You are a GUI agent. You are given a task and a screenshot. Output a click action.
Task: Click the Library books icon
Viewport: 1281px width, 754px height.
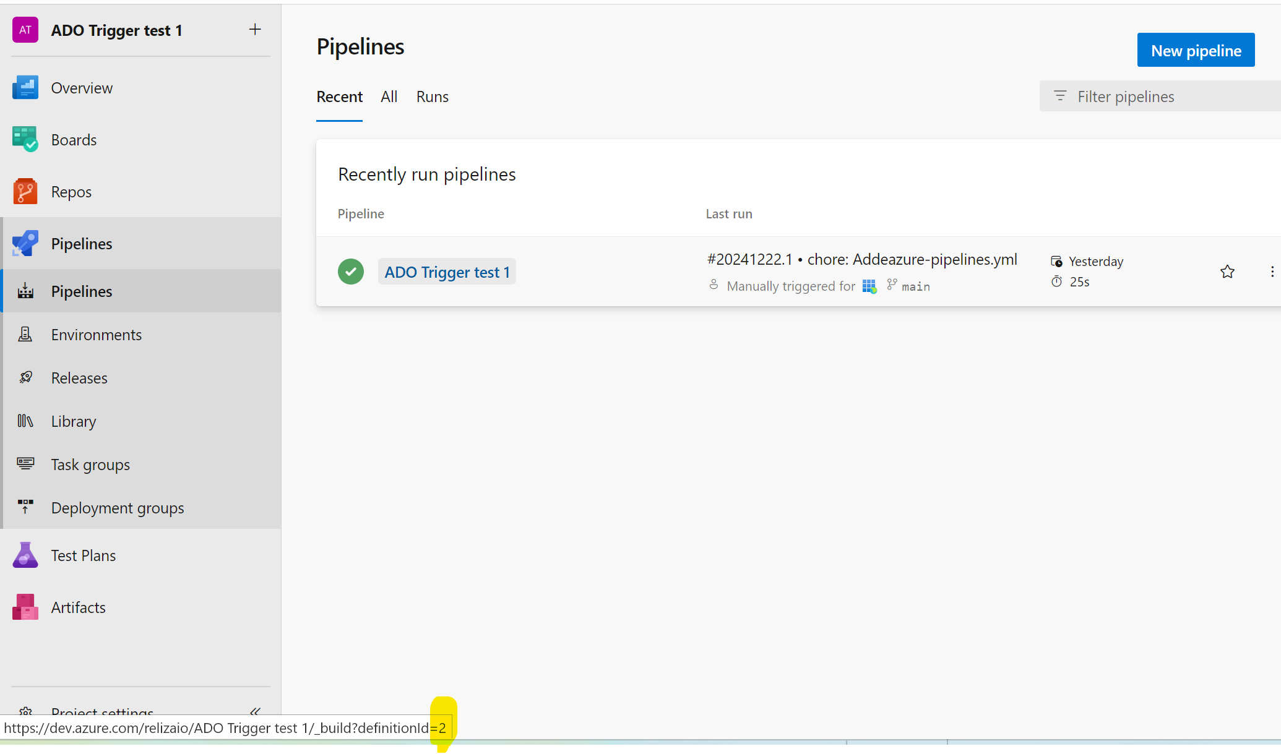tap(25, 421)
